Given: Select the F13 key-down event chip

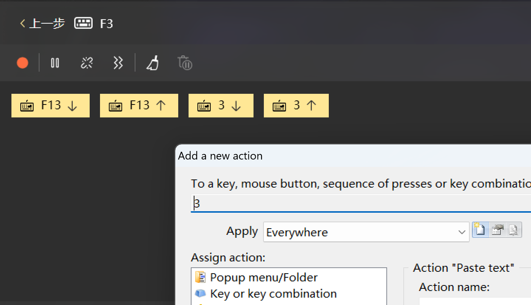Looking at the screenshot, I should click(51, 106).
